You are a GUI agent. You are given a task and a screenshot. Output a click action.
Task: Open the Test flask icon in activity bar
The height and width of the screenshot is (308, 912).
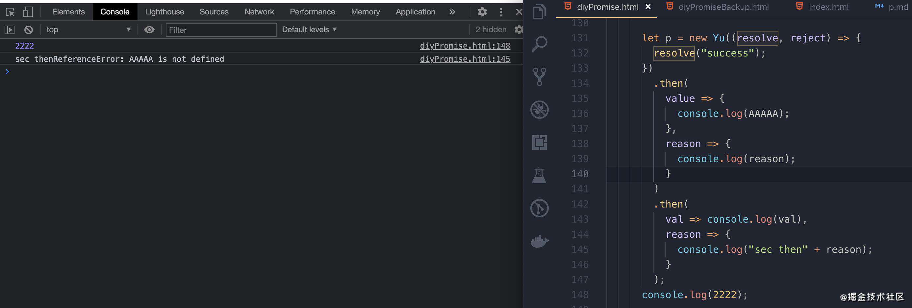(539, 175)
